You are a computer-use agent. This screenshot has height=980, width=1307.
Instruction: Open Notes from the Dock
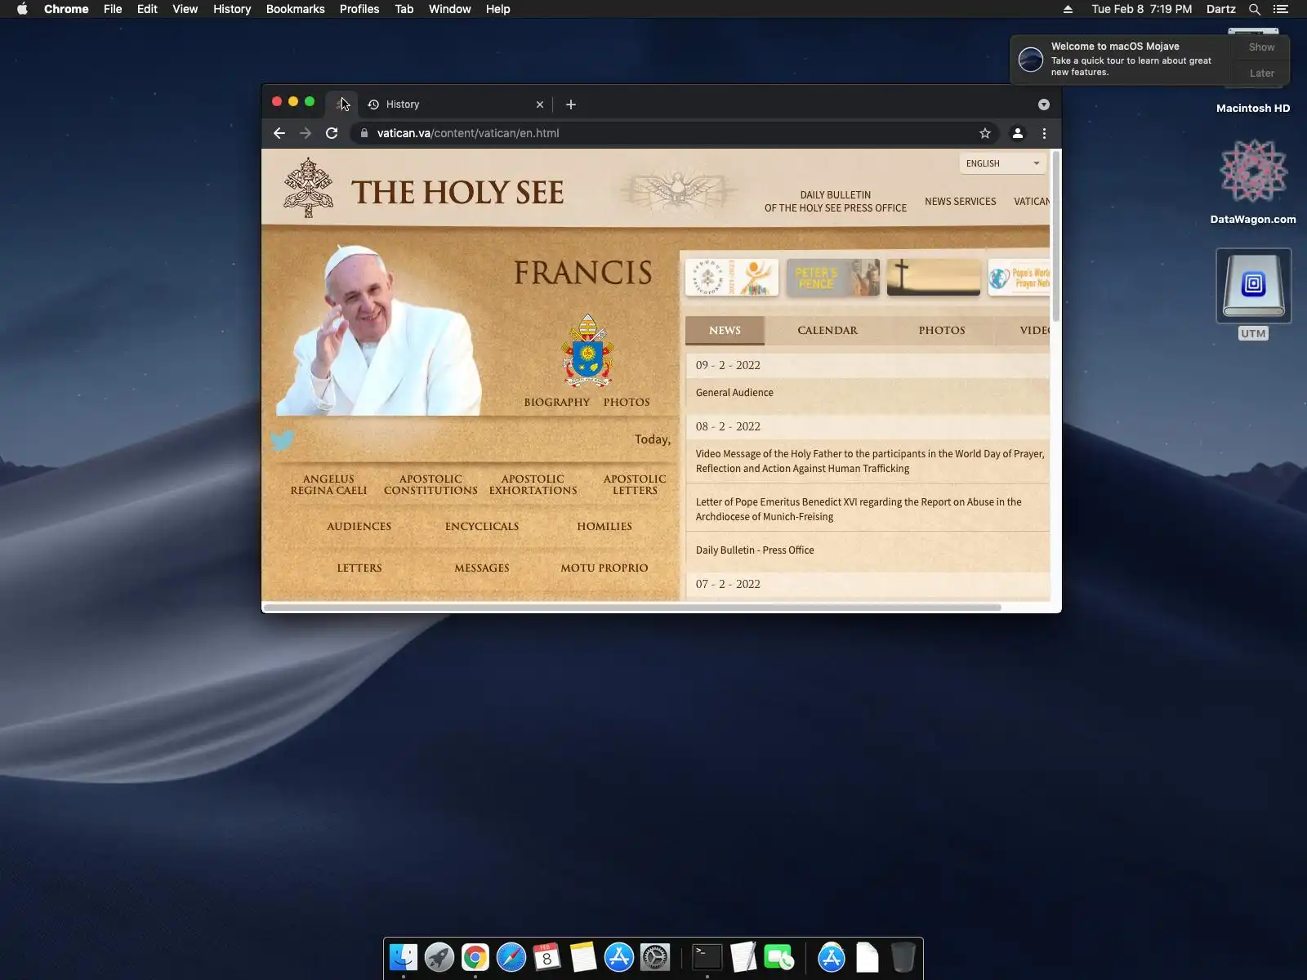pyautogui.click(x=583, y=957)
